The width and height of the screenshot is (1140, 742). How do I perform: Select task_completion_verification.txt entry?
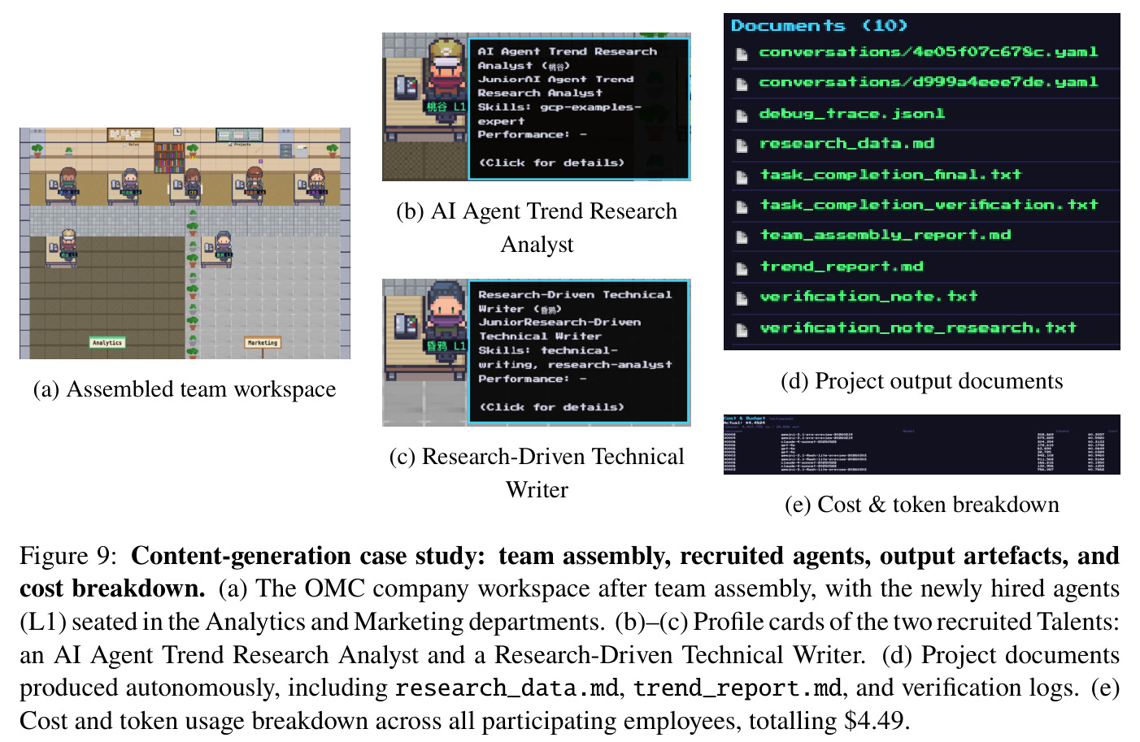(x=928, y=205)
